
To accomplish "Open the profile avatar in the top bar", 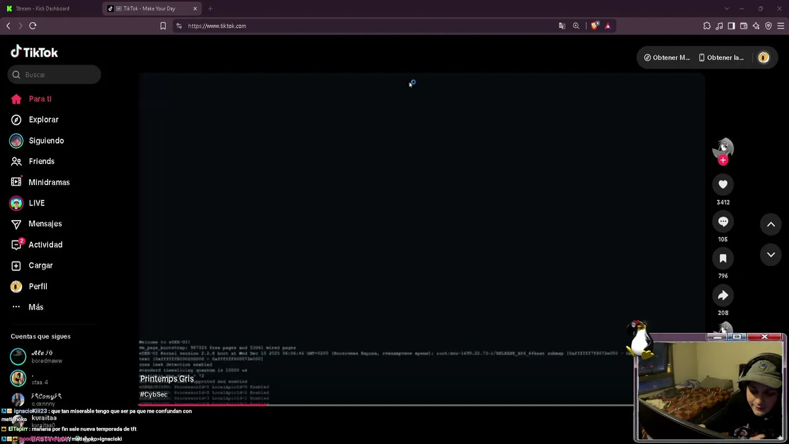I will point(764,57).
